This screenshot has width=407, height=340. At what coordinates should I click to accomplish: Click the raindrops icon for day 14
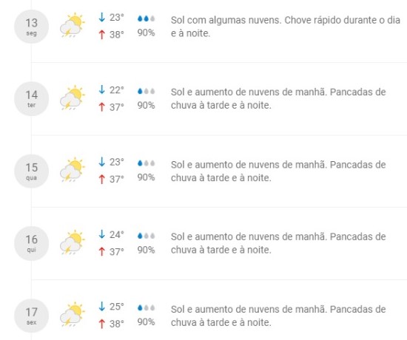point(146,92)
